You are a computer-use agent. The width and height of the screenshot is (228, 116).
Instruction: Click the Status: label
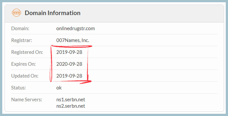click(18, 87)
